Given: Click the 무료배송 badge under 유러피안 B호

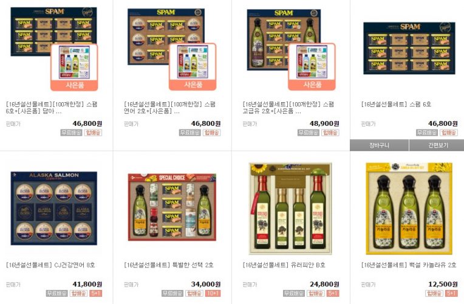Looking at the screenshot, I should tap(293, 293).
